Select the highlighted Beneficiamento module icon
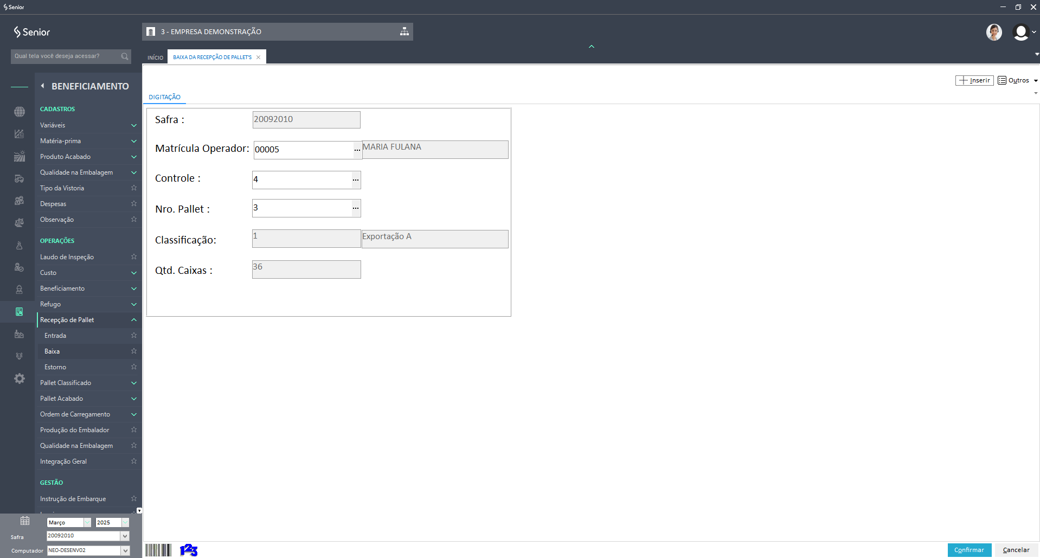 pyautogui.click(x=20, y=312)
